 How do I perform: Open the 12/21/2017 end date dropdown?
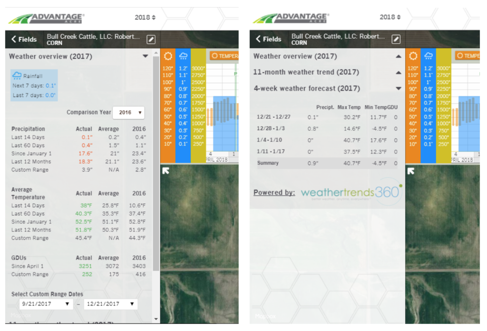(110, 304)
